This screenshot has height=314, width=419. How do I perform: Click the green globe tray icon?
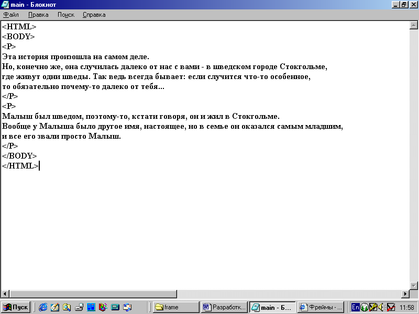(x=364, y=307)
